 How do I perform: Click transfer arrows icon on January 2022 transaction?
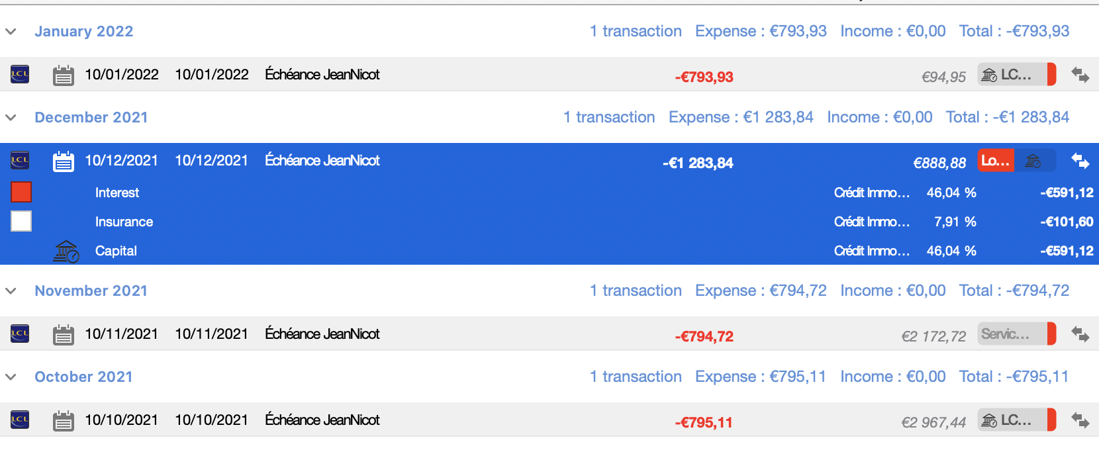(1080, 75)
